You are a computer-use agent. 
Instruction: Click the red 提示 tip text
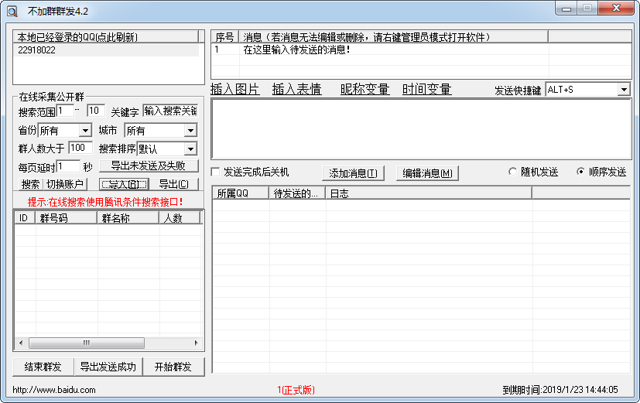click(x=106, y=201)
